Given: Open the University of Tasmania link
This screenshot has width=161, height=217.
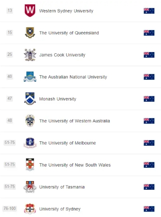Looking at the screenshot, I should (62, 187).
